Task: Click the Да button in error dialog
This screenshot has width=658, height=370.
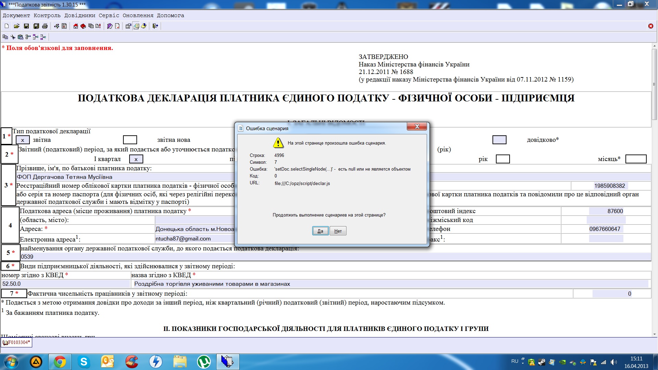Action: tap(320, 231)
